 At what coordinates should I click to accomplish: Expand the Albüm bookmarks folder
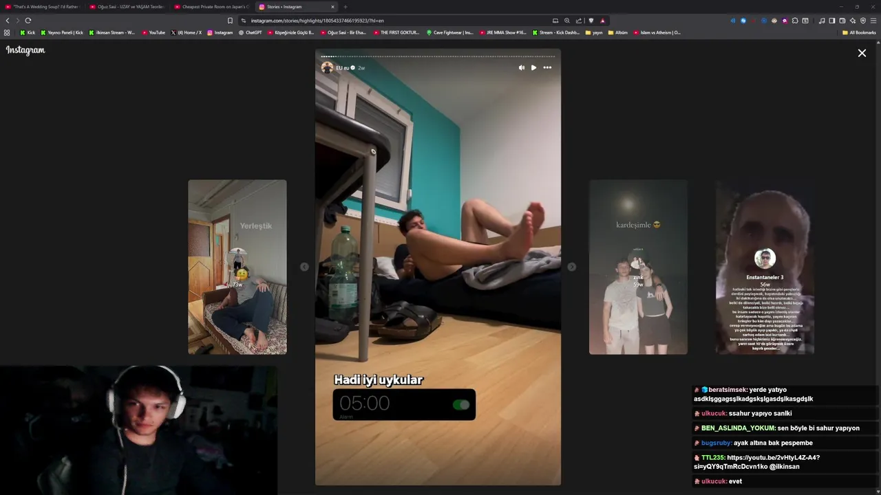click(617, 32)
